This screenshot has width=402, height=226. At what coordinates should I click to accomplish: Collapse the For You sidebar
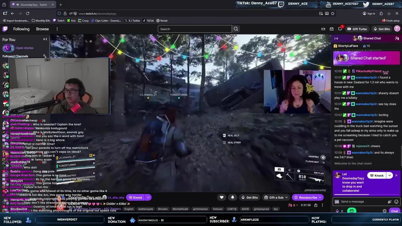45,39
